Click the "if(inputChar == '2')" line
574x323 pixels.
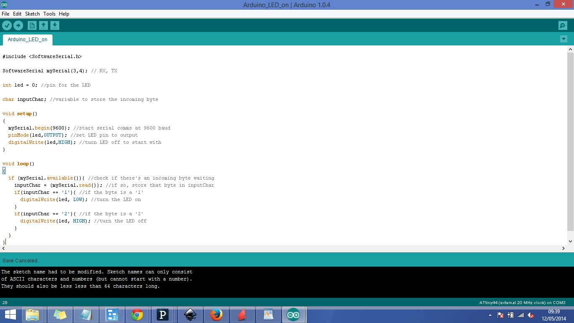pyautogui.click(x=79, y=214)
